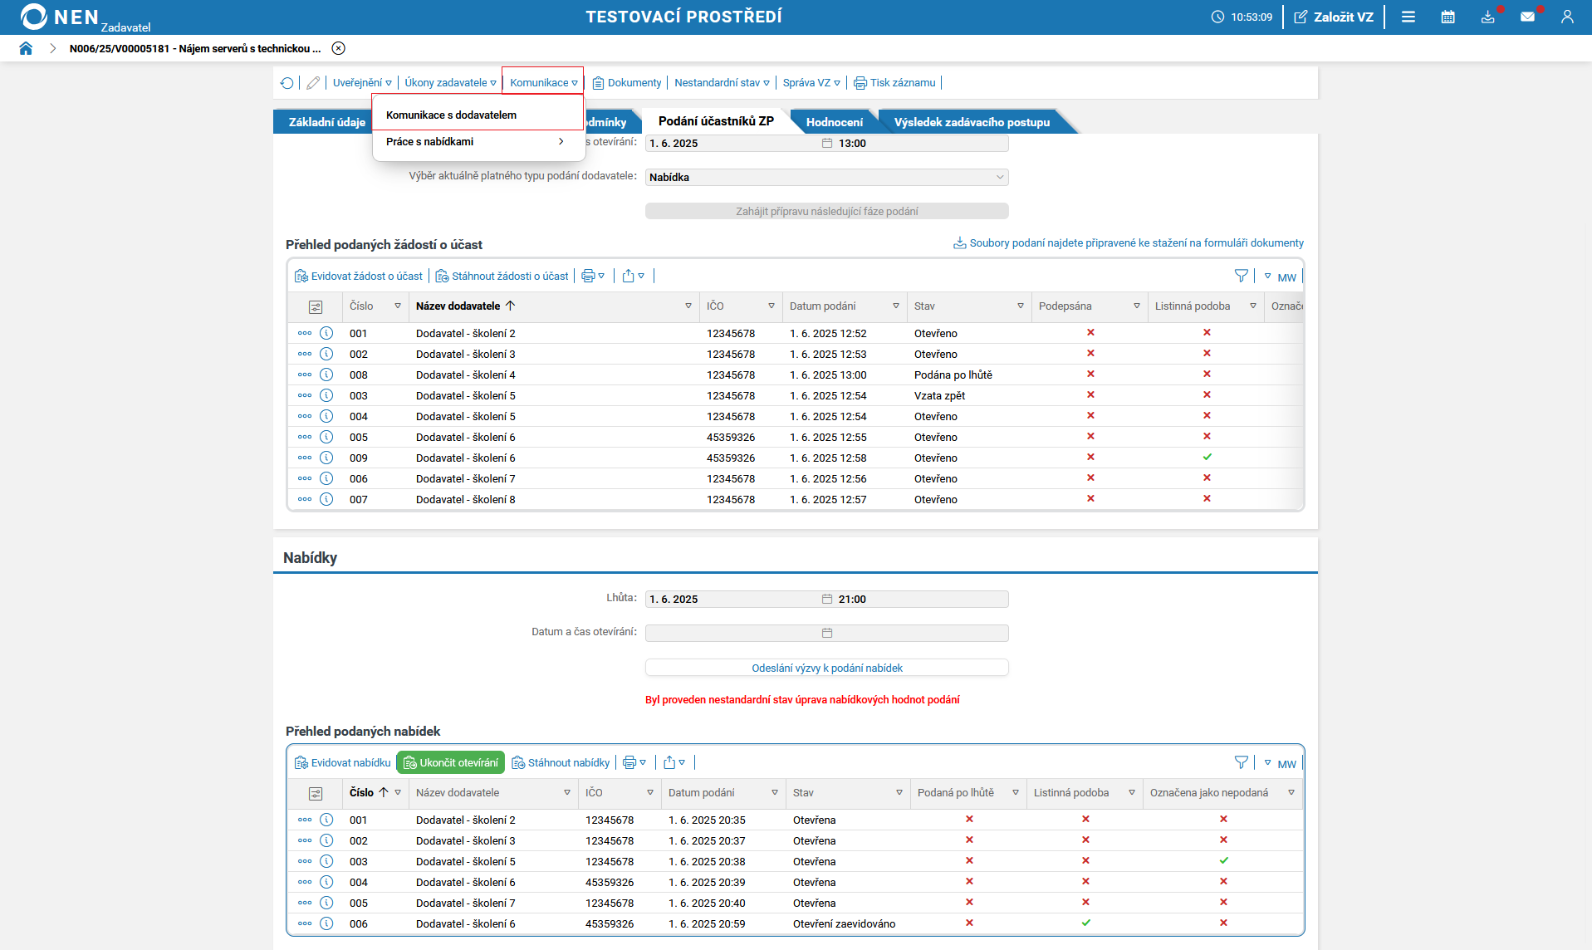
Task: Expand the Uveřejnění dropdown menu
Action: [x=362, y=83]
